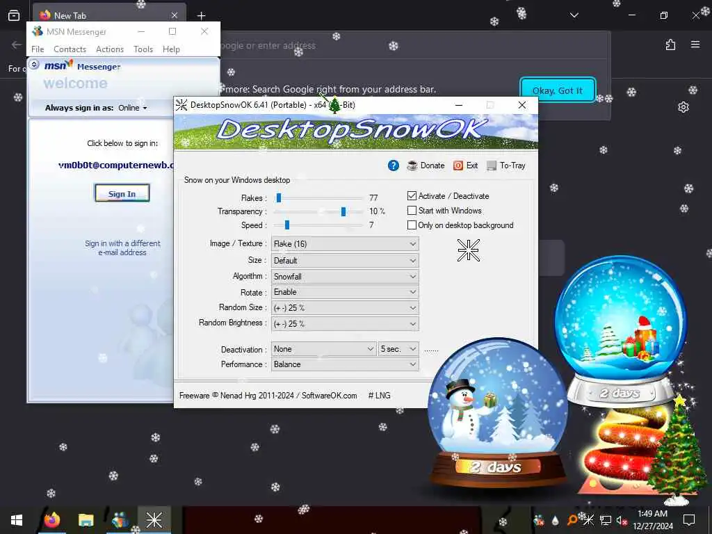Screen dimensions: 712x534
Task: Send DesktopSnowOK To-Tray
Action: click(506, 165)
